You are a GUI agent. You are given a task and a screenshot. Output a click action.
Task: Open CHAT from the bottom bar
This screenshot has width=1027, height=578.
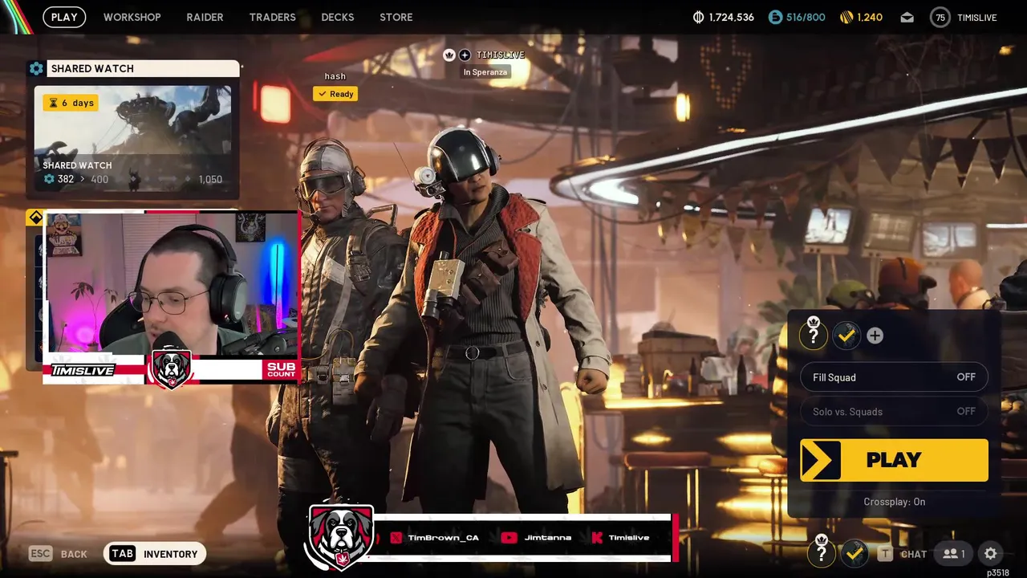pos(903,554)
